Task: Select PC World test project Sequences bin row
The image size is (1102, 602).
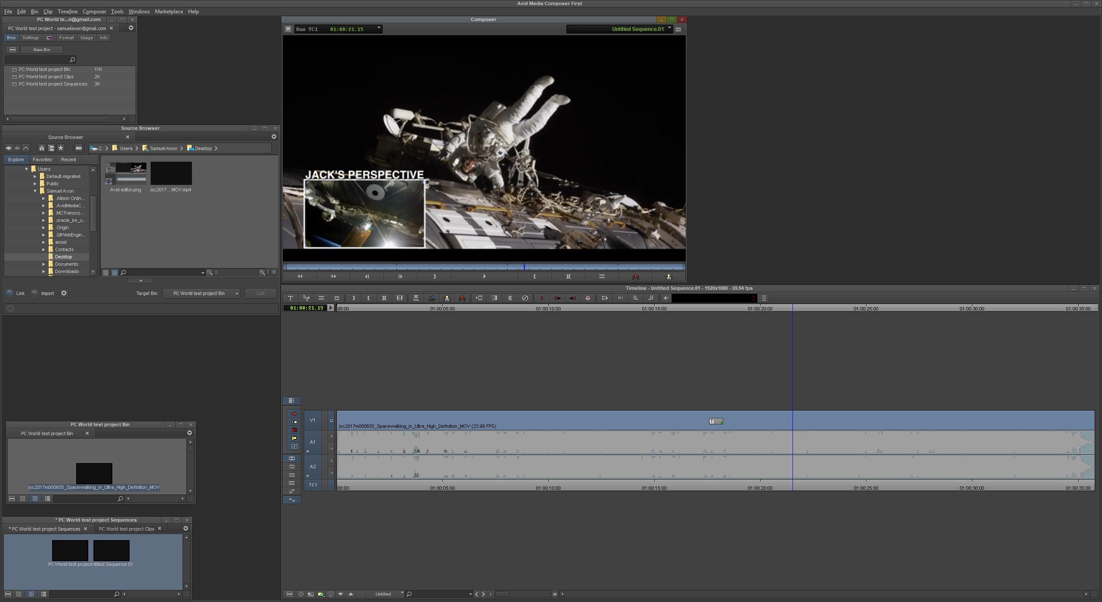Action: (x=70, y=84)
